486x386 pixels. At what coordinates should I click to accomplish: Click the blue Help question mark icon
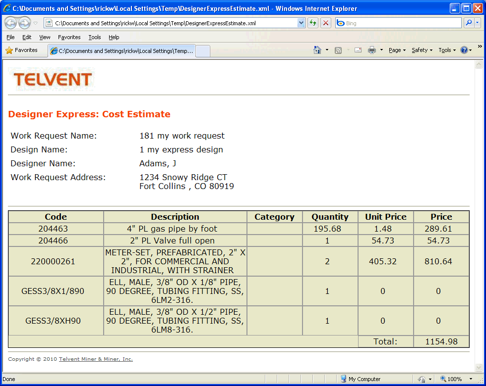[464, 50]
